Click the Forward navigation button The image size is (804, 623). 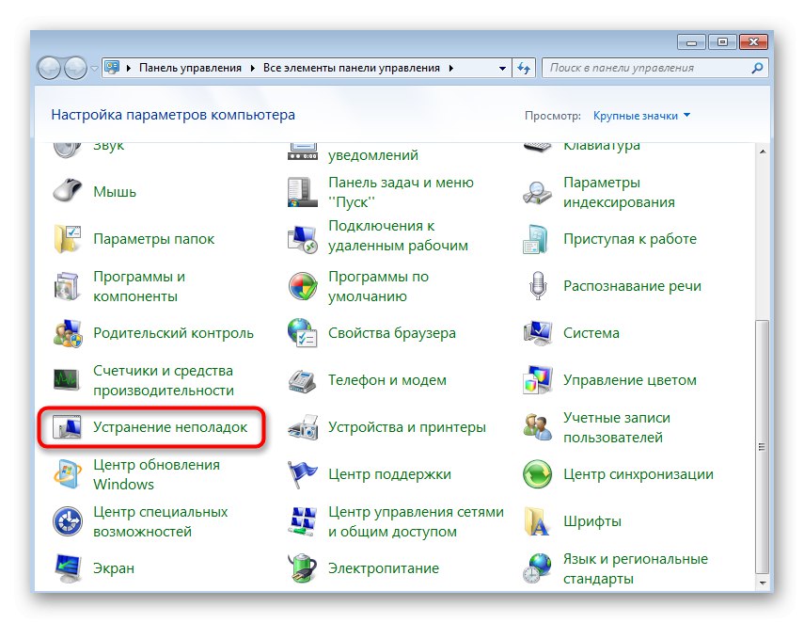click(75, 68)
